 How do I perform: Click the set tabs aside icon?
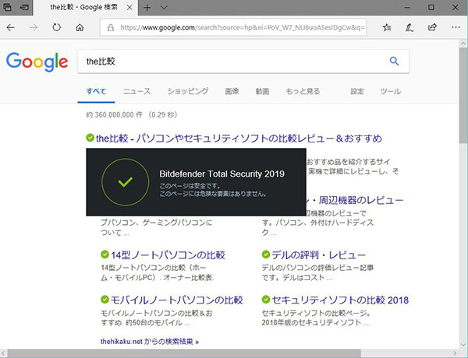24,8
